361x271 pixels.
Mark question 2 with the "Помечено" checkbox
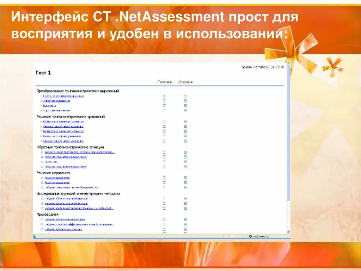(x=164, y=101)
